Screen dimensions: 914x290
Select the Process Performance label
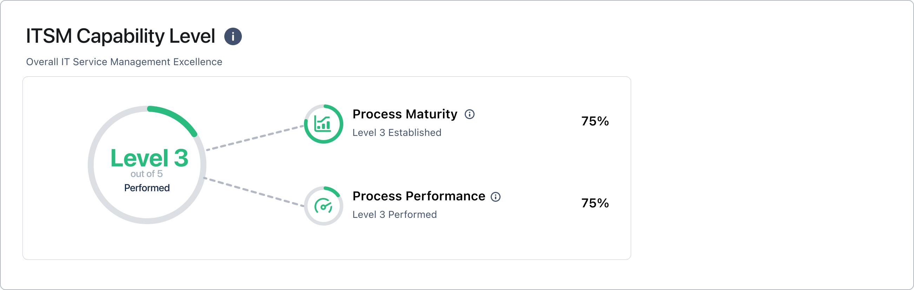point(419,196)
